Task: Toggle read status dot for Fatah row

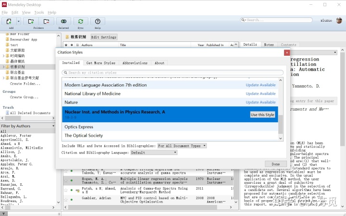Action: pos(72,190)
